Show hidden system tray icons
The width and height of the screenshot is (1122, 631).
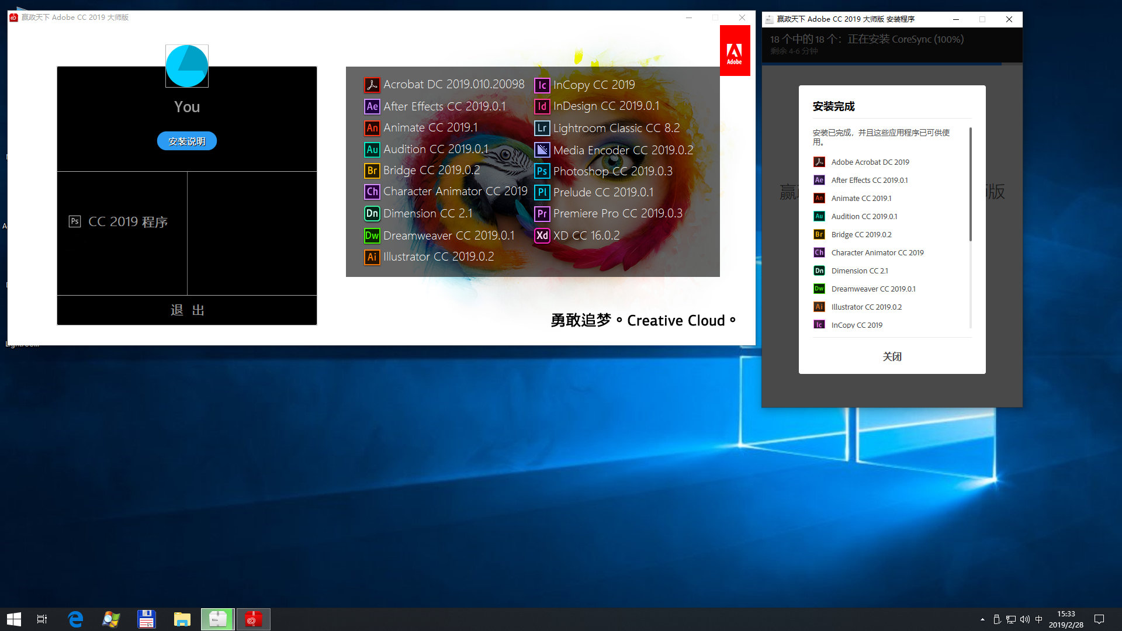982,619
